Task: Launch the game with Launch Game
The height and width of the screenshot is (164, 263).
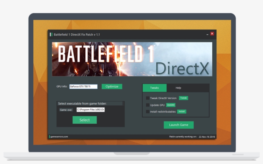Action: (x=179, y=125)
